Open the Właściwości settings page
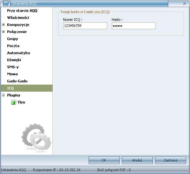The image size is (190, 174). [x=18, y=18]
